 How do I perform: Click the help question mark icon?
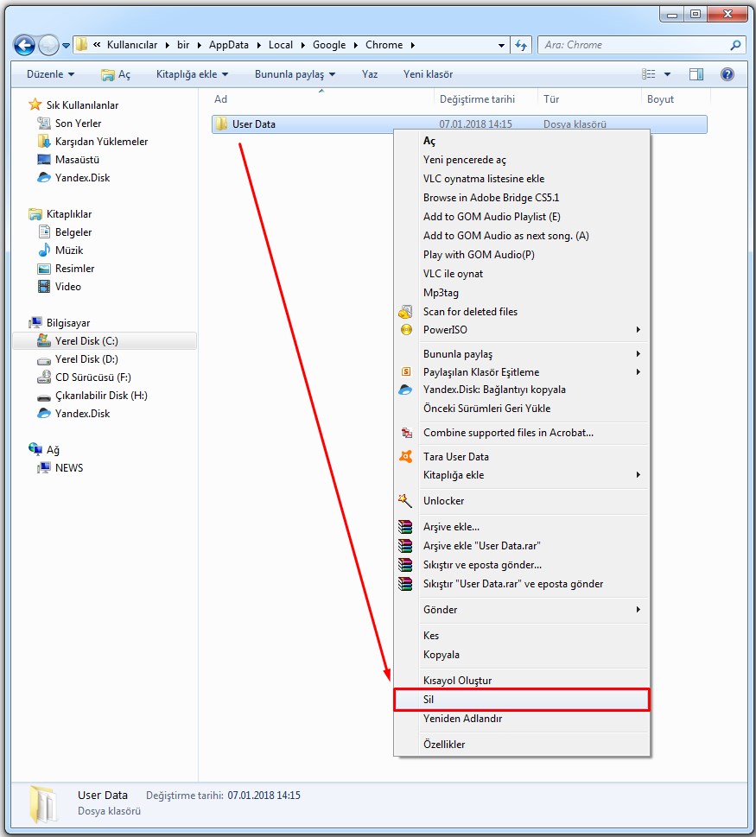click(727, 74)
